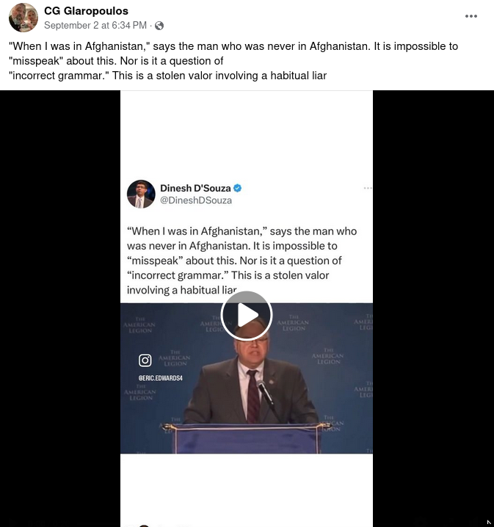The width and height of the screenshot is (494, 527).
Task: Click the @ERIC.EDWARDS4 watermark text
Action: [x=160, y=378]
